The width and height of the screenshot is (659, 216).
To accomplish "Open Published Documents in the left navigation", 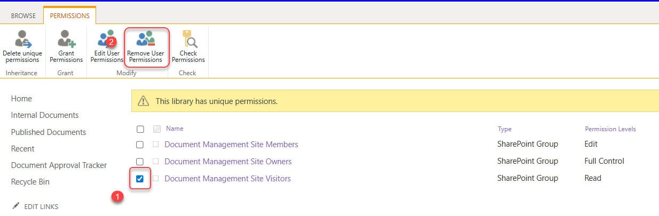I will tap(49, 132).
